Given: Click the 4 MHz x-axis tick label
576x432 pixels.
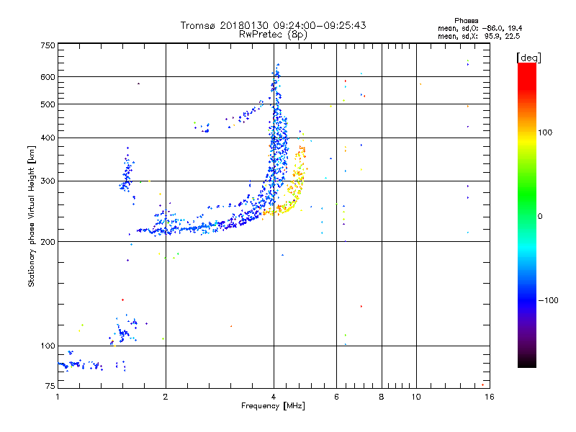Looking at the screenshot, I should pos(274,397).
